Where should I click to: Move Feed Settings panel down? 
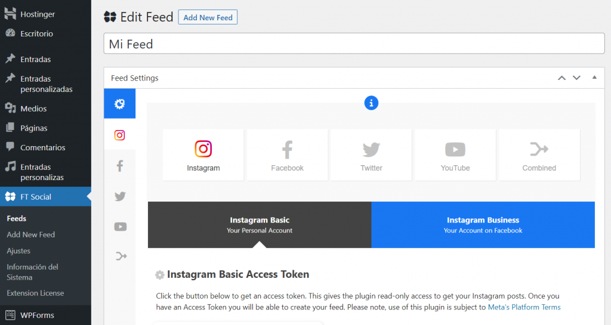576,78
